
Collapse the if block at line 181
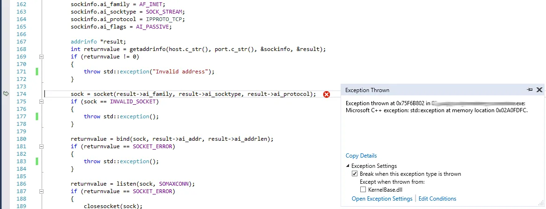tap(41, 146)
